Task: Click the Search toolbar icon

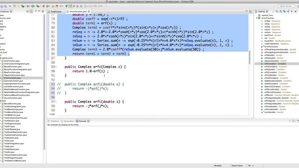Action: pyautogui.click(x=61, y=6)
